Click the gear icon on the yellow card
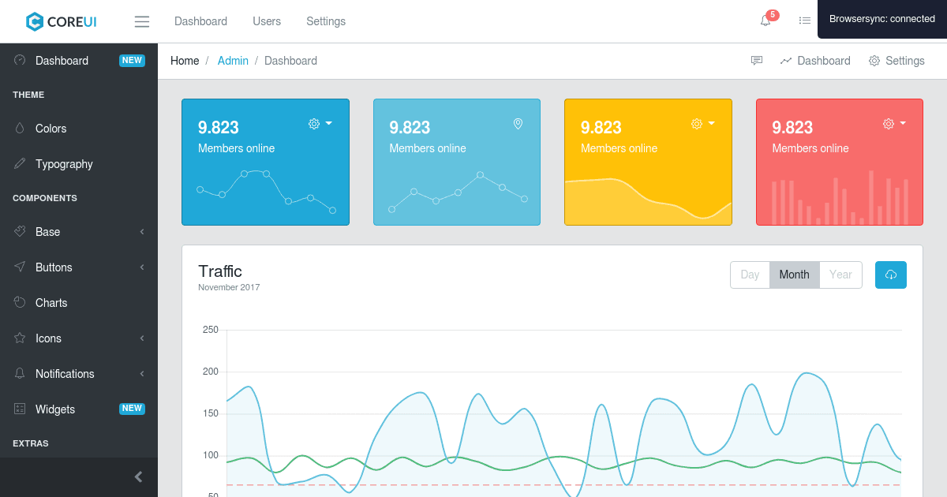Screen dimensions: 947x497 697,124
